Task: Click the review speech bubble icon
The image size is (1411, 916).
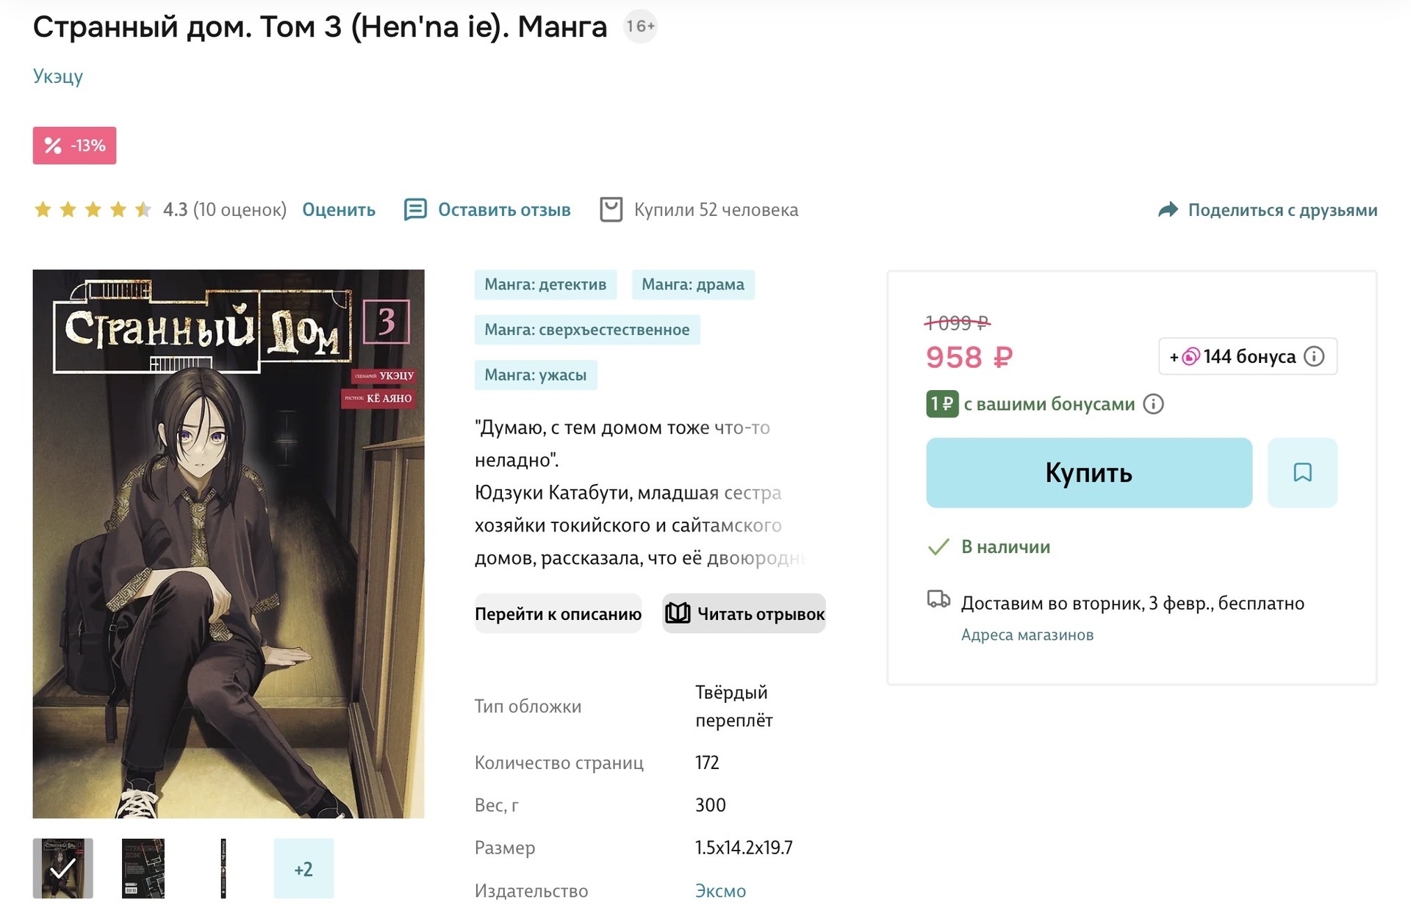Action: 415,210
